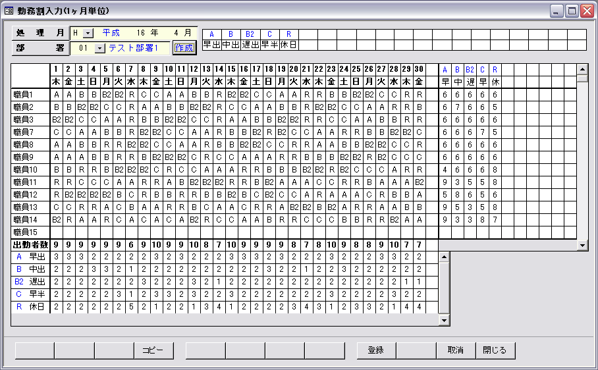Click the summary table scrollbar down arrow
The image size is (598, 370).
coord(444,320)
